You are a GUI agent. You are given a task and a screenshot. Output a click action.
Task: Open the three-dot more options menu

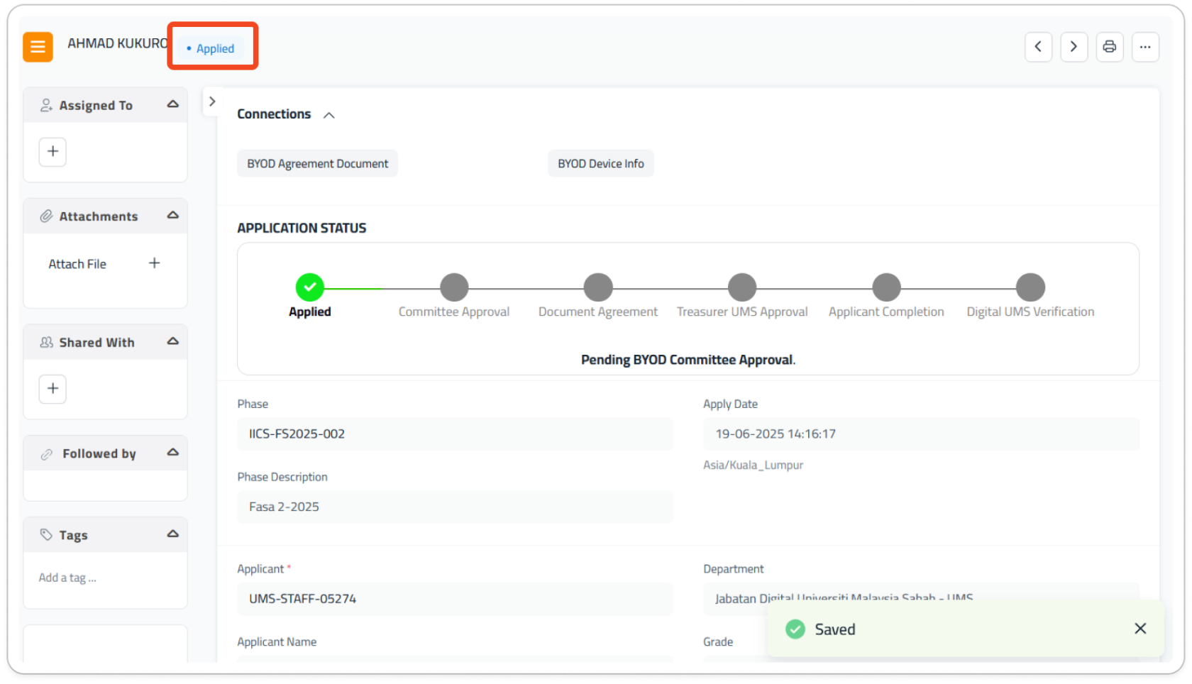point(1145,47)
